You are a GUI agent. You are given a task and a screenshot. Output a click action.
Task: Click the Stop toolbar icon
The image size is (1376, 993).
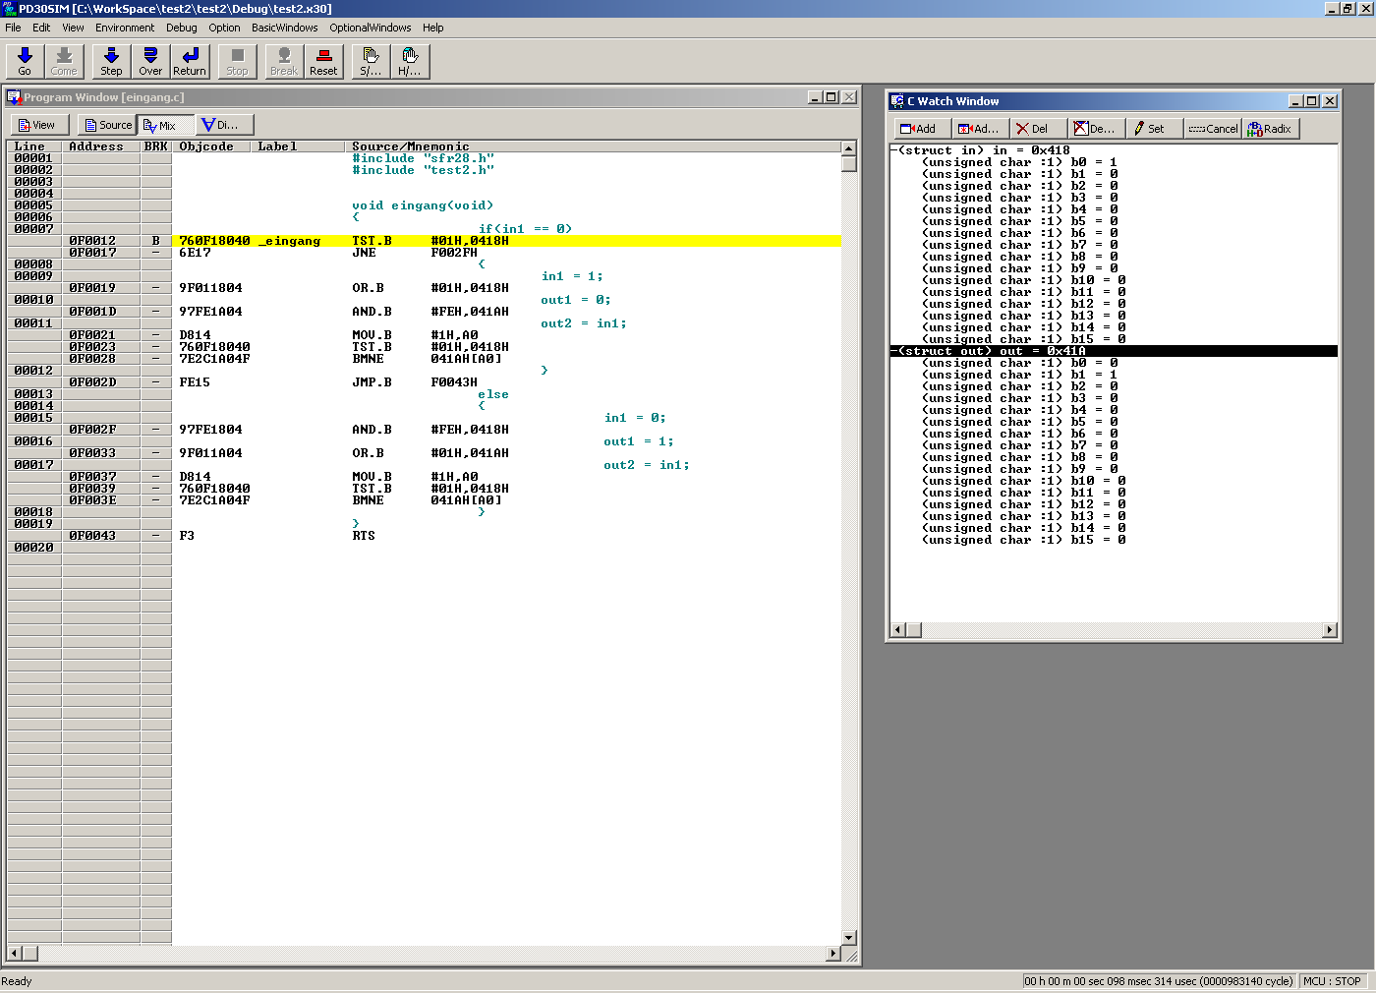point(237,61)
